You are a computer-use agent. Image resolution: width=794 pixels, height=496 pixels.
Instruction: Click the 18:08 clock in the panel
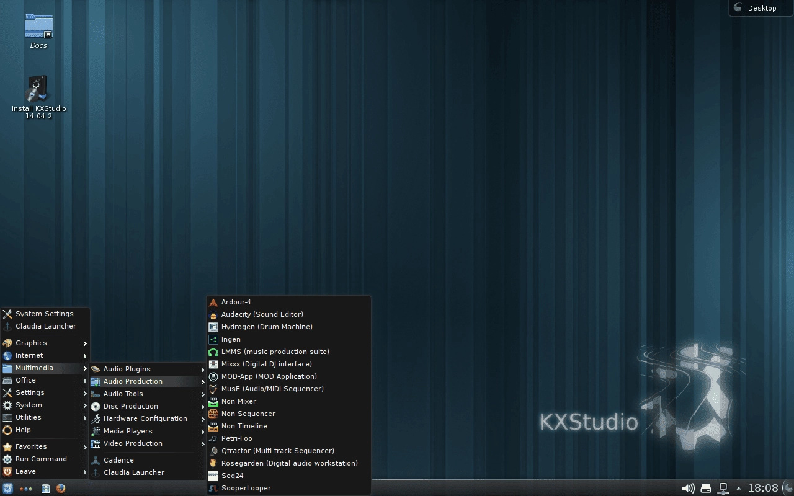click(x=763, y=488)
